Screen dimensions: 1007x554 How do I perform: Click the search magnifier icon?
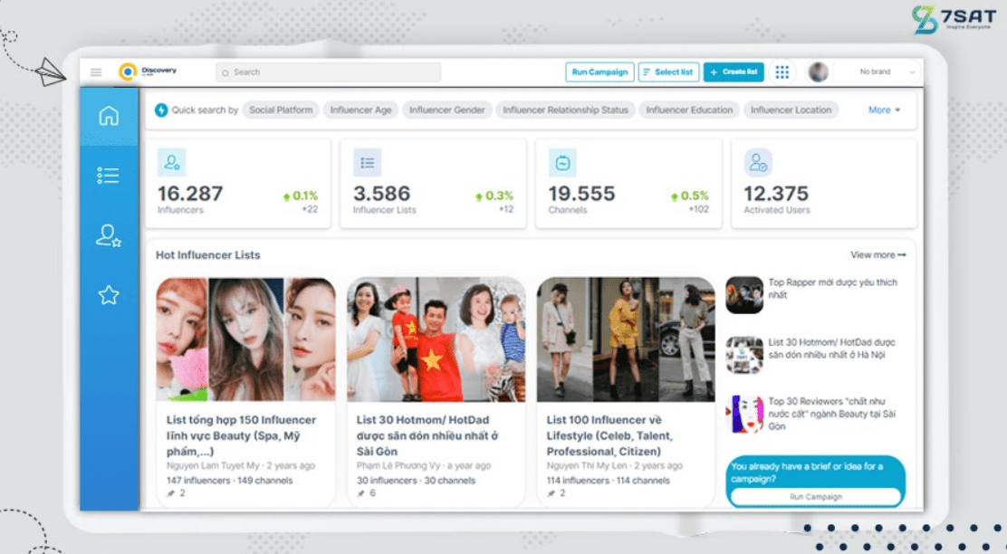tap(225, 72)
